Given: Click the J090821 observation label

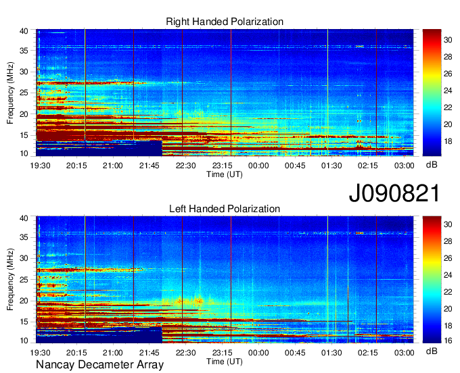Looking at the screenshot, I should pyautogui.click(x=394, y=193).
